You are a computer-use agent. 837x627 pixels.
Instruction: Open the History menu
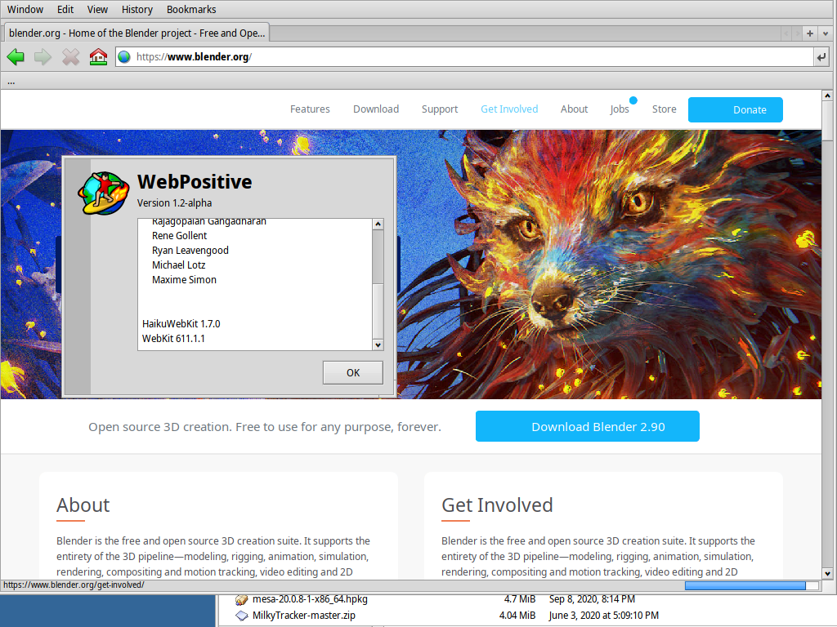(137, 10)
